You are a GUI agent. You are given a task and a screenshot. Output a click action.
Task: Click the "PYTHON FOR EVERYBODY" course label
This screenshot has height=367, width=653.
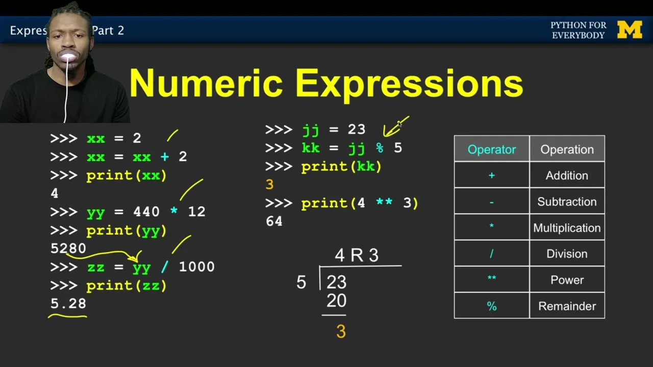click(578, 30)
